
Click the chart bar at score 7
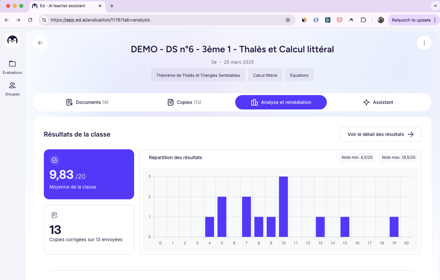click(x=246, y=217)
